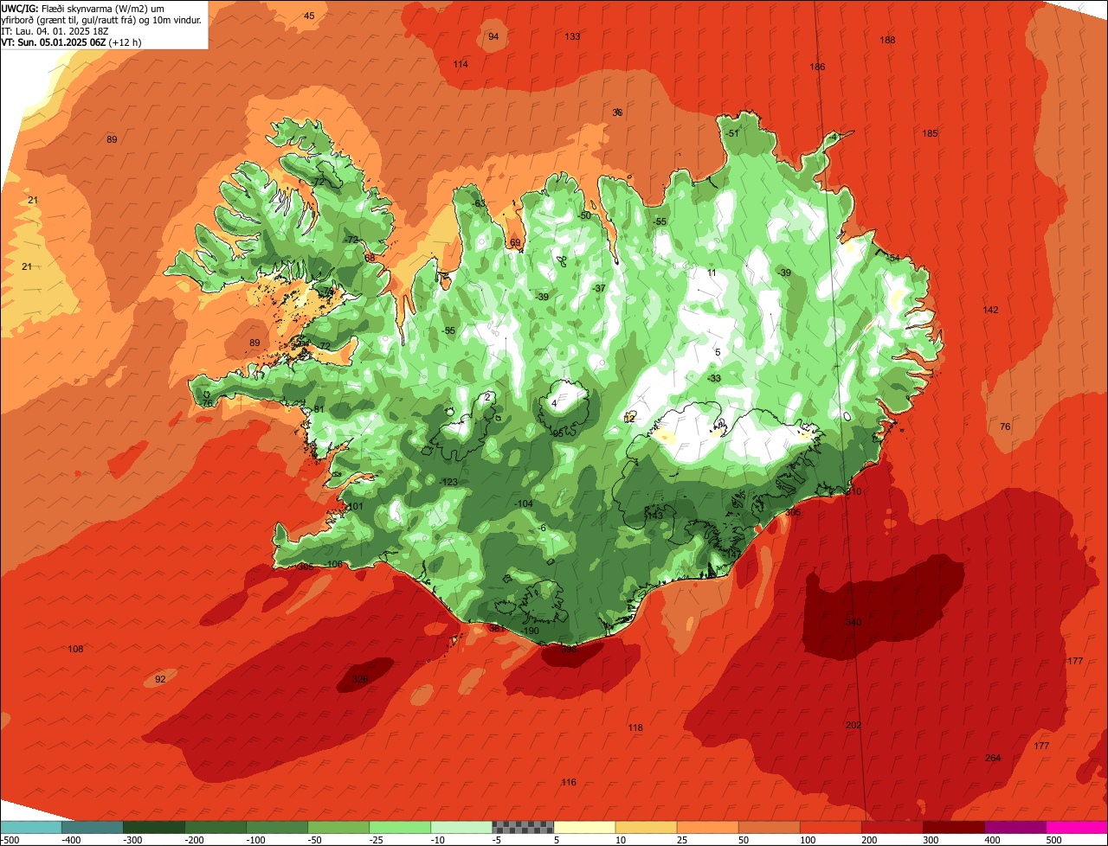Click the pale yellow swatch between 5 and 10
This screenshot has width=1108, height=846.
pos(584,827)
